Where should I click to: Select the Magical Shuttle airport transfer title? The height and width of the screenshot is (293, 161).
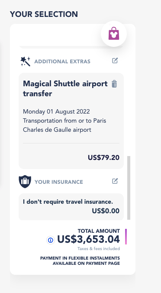pos(65,89)
